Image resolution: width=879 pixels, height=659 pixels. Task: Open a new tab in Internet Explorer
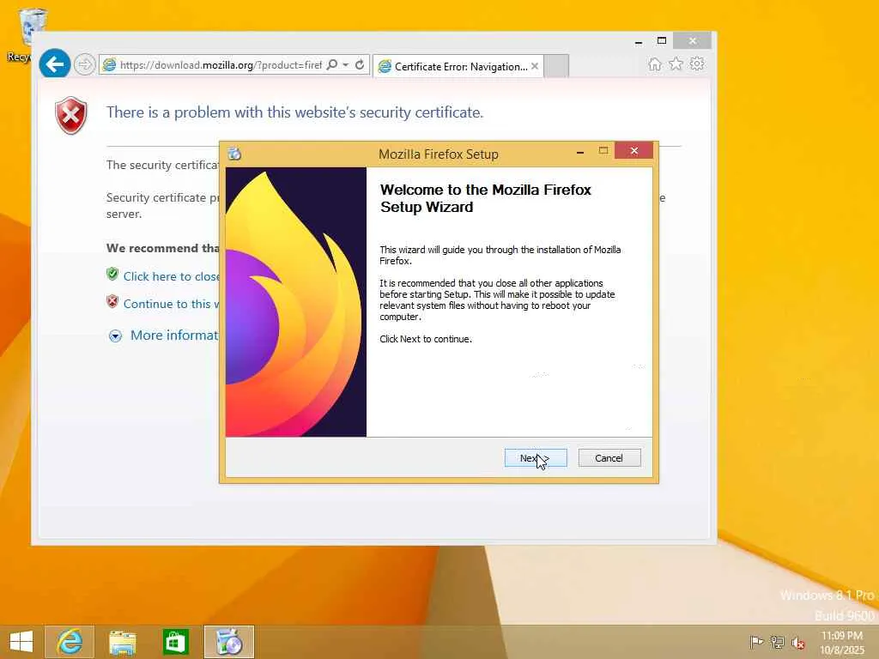[556, 66]
